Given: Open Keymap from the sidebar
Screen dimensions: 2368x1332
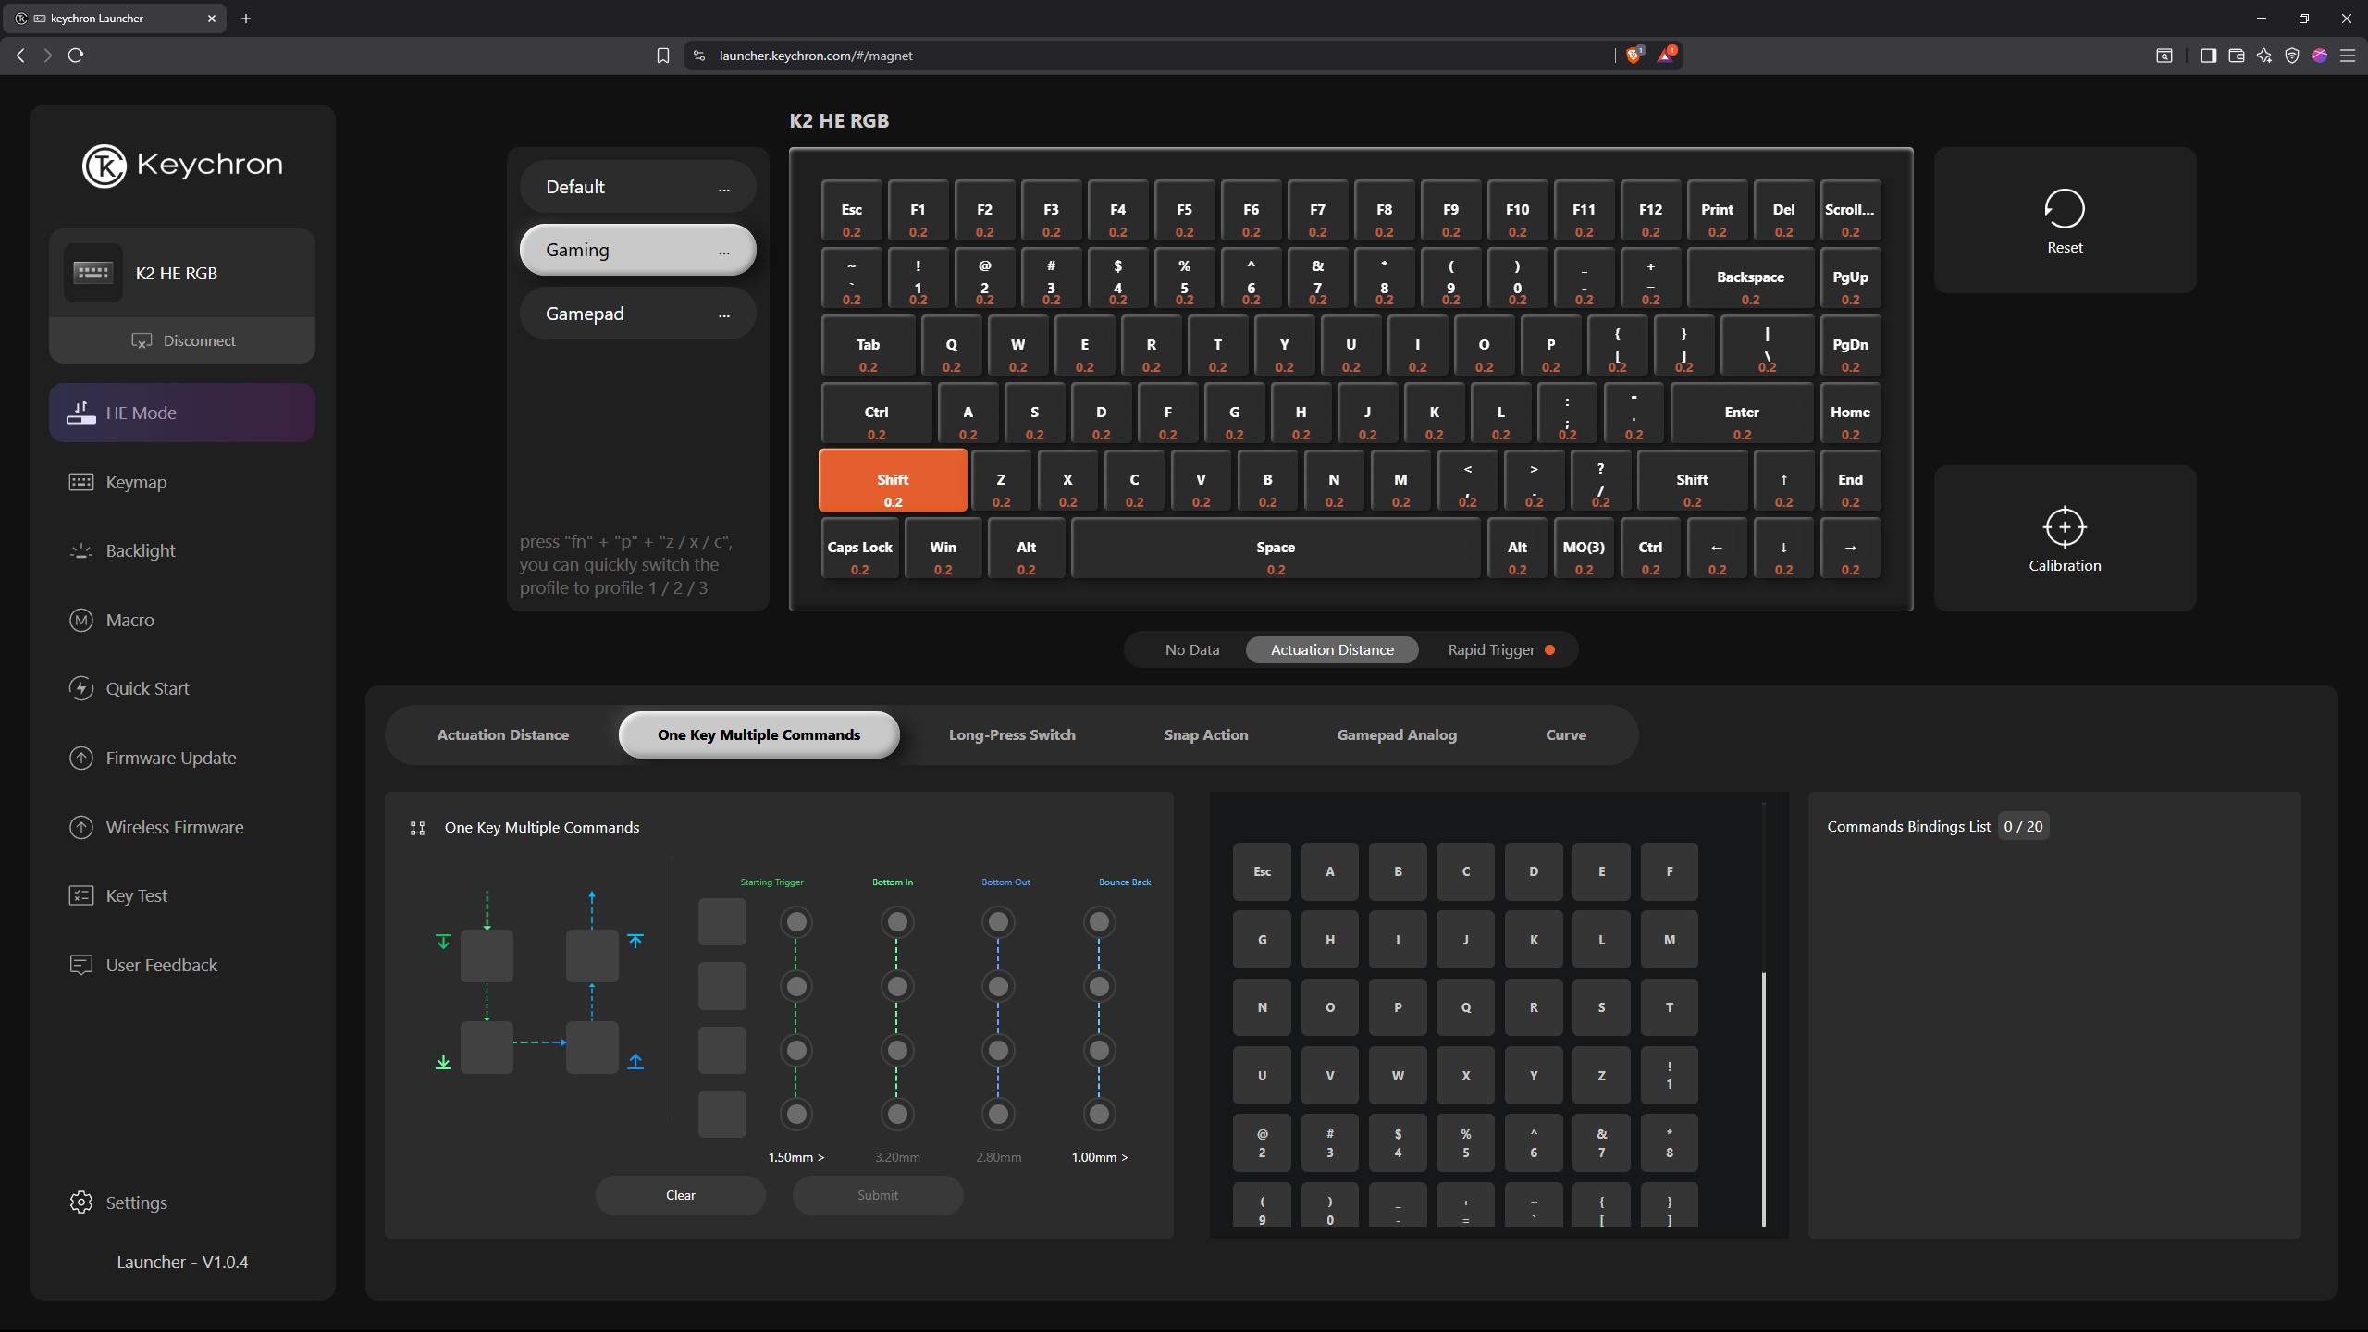Looking at the screenshot, I should [x=136, y=482].
